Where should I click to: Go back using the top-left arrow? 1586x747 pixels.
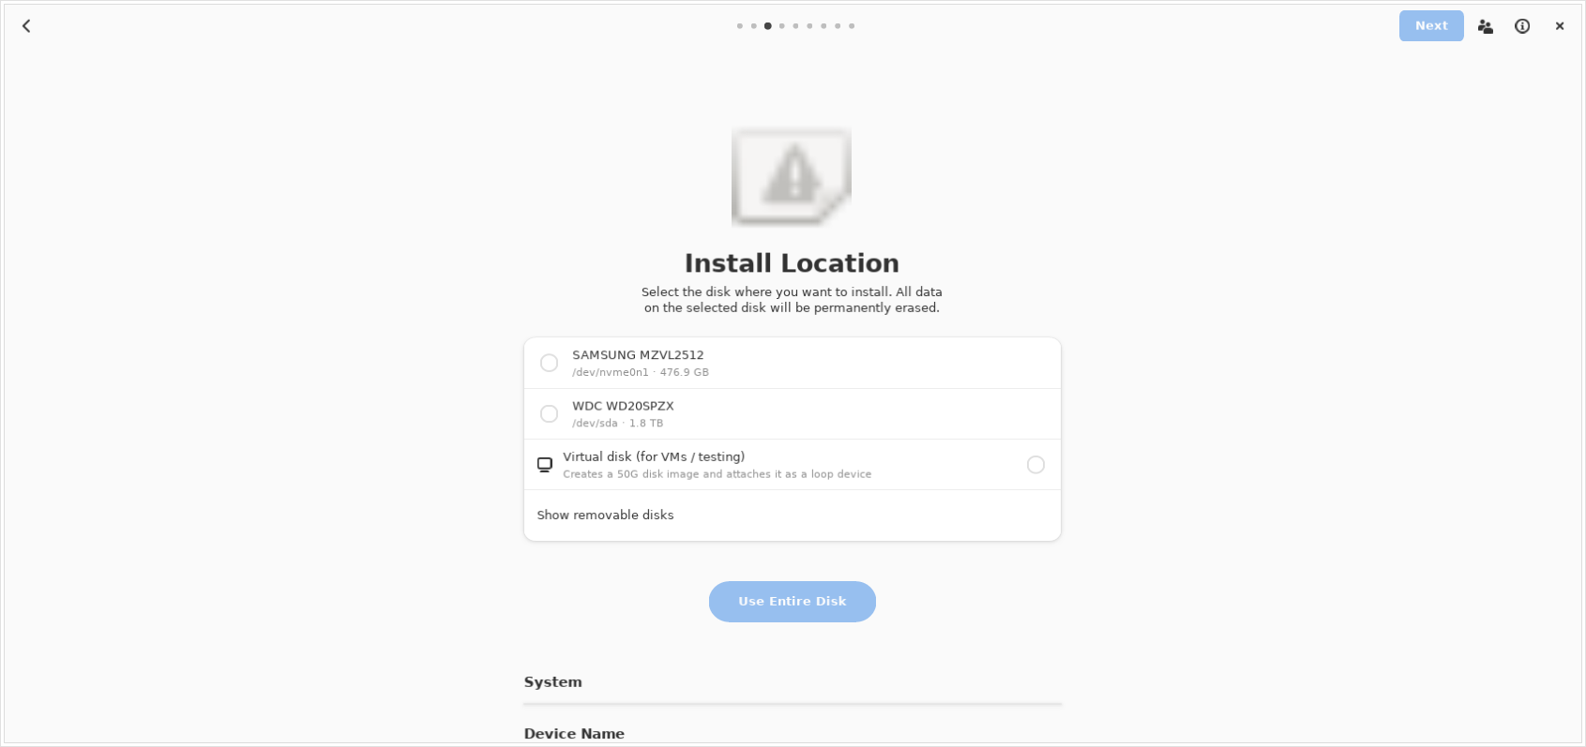26,26
